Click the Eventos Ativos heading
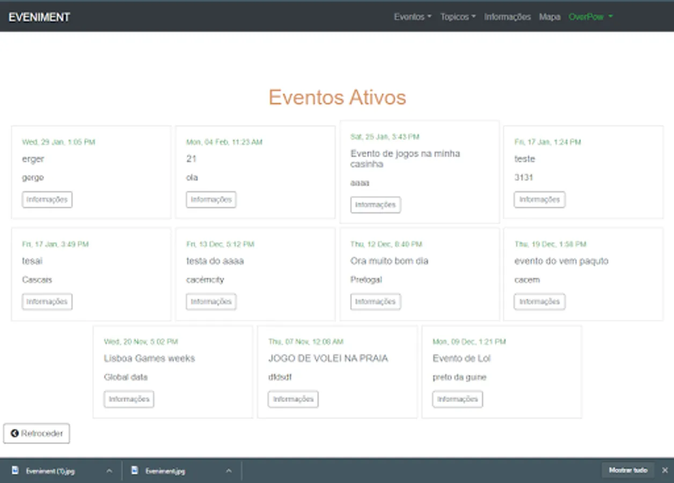Screen dimensions: 674x483 (337, 98)
